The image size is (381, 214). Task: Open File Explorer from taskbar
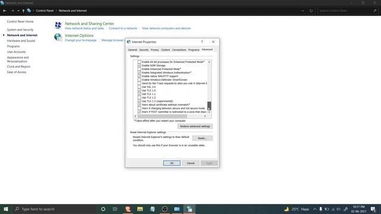click(x=140, y=209)
